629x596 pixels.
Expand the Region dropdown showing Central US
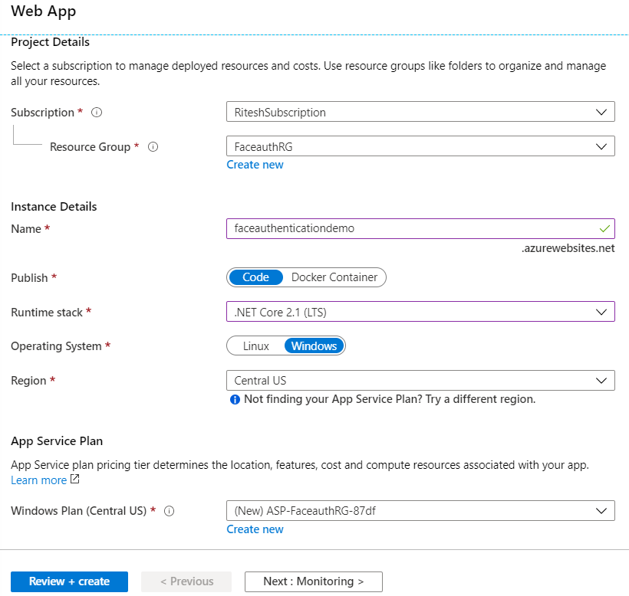[420, 381]
